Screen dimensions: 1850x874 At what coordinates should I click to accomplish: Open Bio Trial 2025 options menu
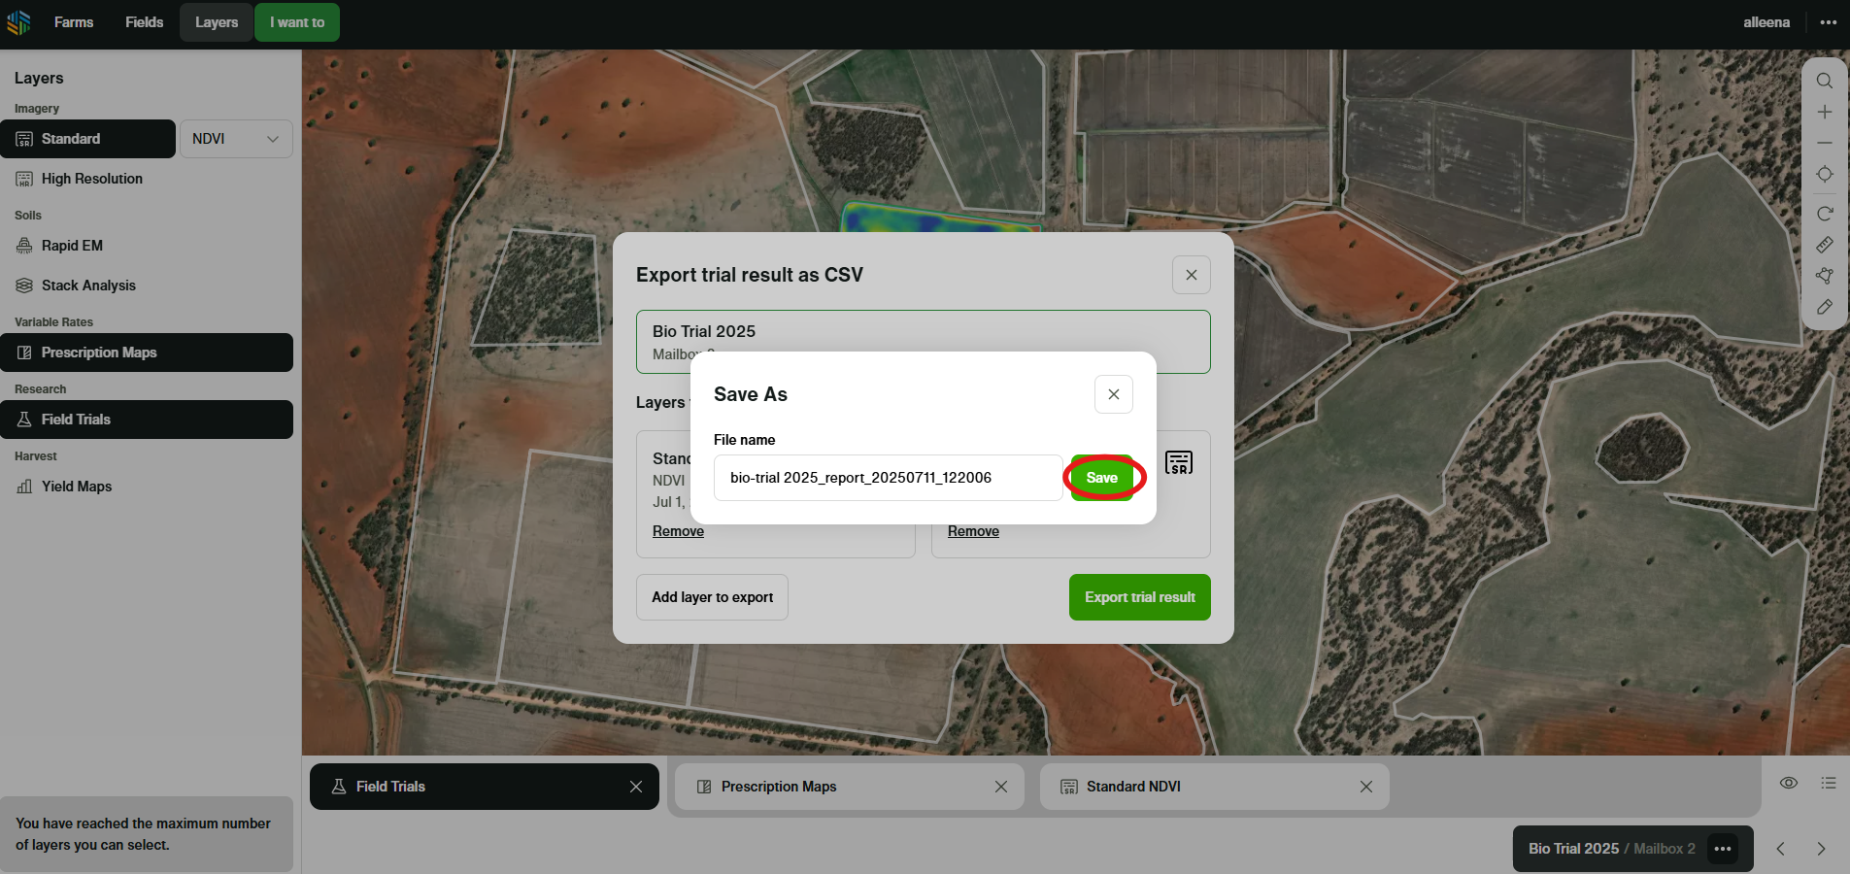1723,849
